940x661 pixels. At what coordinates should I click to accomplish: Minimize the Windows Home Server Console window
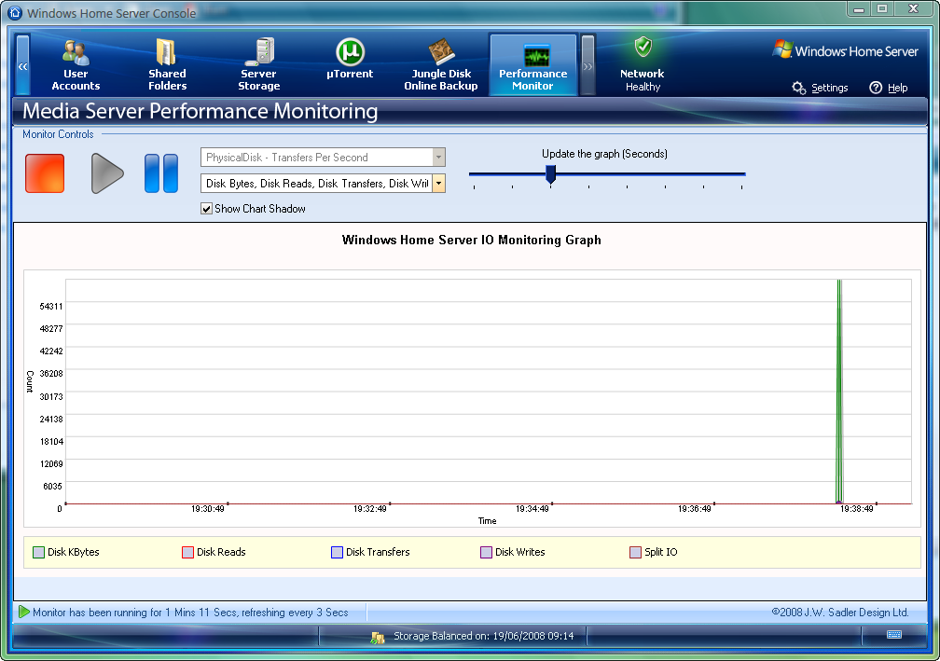coord(859,9)
